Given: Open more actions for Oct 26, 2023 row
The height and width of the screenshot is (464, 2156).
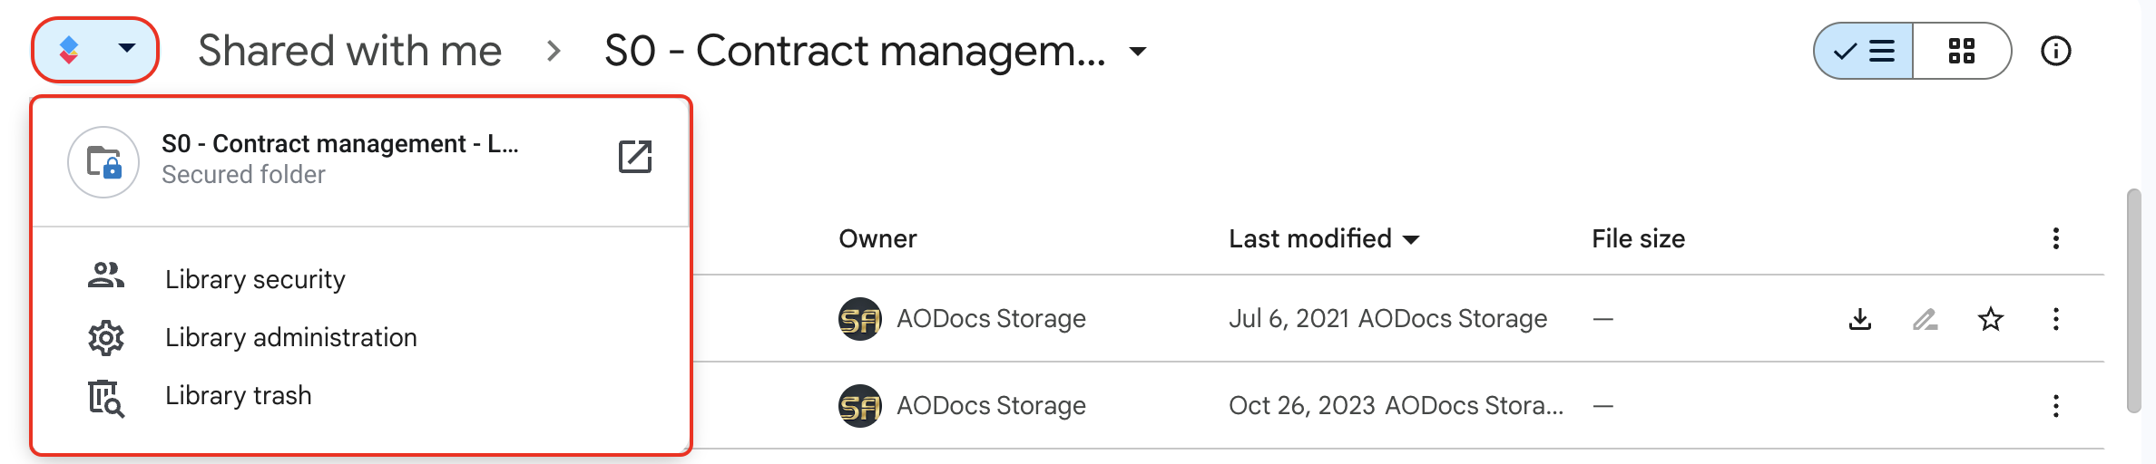Looking at the screenshot, I should coord(2056,406).
